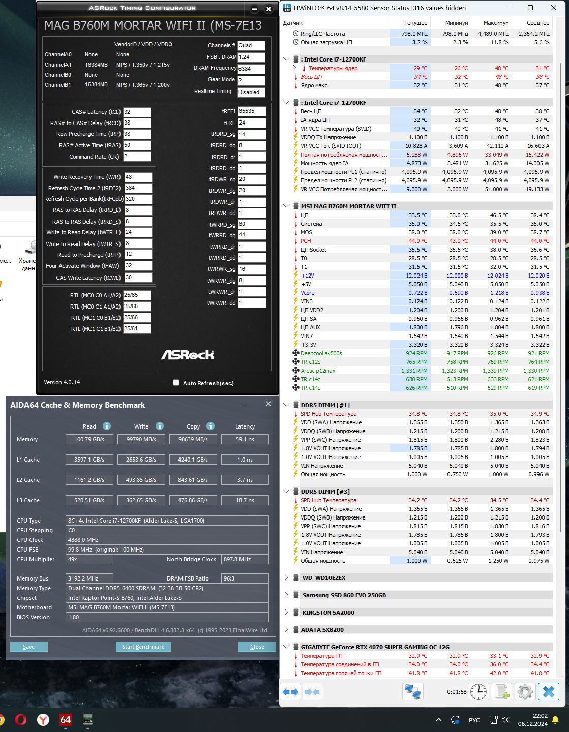Screen dimensions: 569x732
Task: Open network status tray icon
Action: (x=493, y=720)
